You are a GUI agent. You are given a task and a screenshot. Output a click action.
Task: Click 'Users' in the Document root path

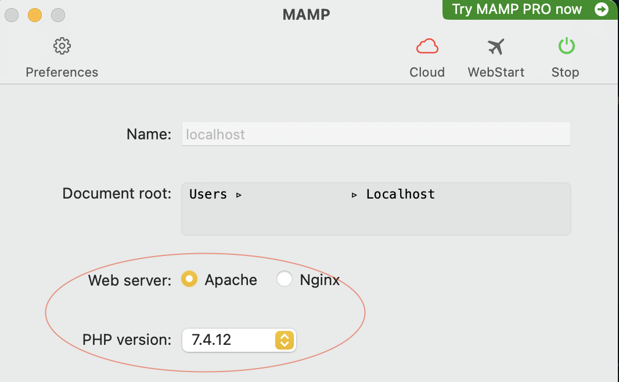[208, 194]
